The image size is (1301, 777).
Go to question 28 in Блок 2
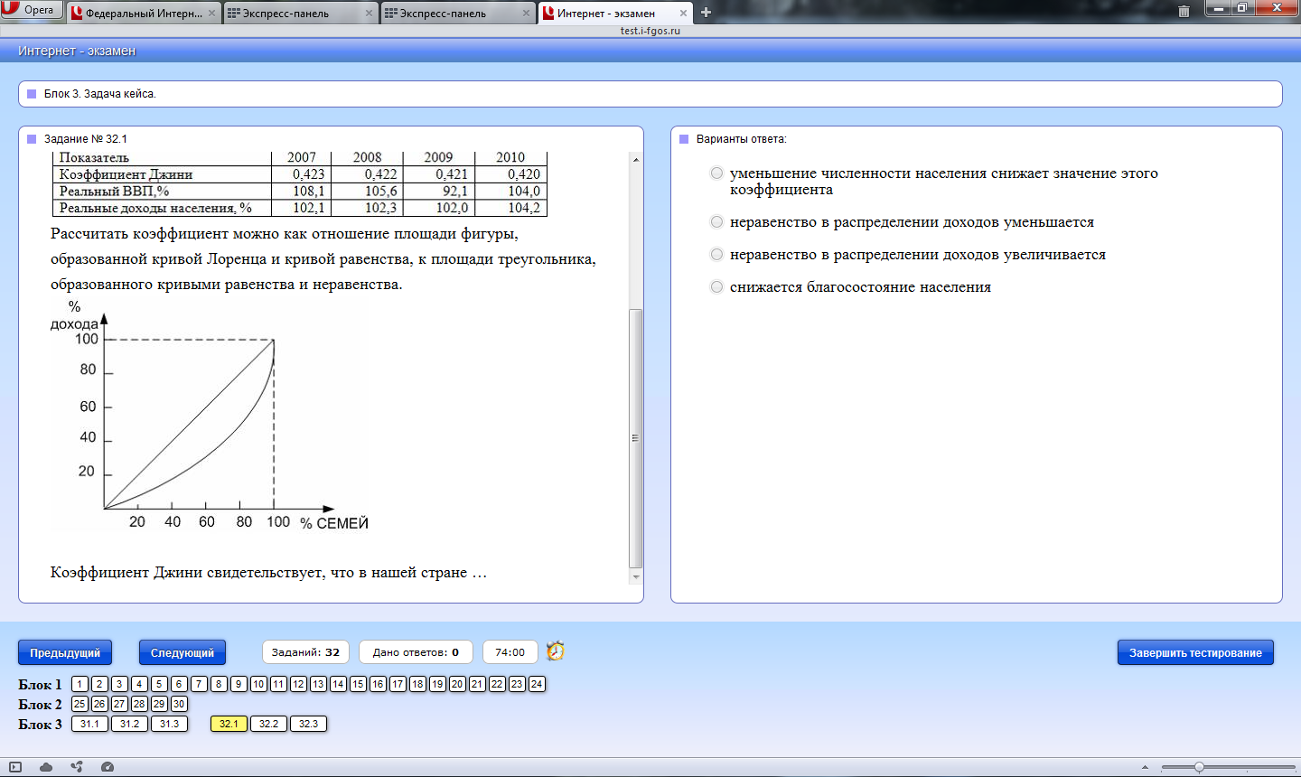(x=139, y=704)
